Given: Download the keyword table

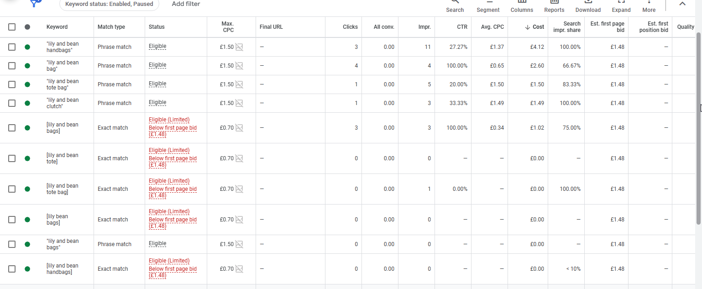Looking at the screenshot, I should coord(588,6).
